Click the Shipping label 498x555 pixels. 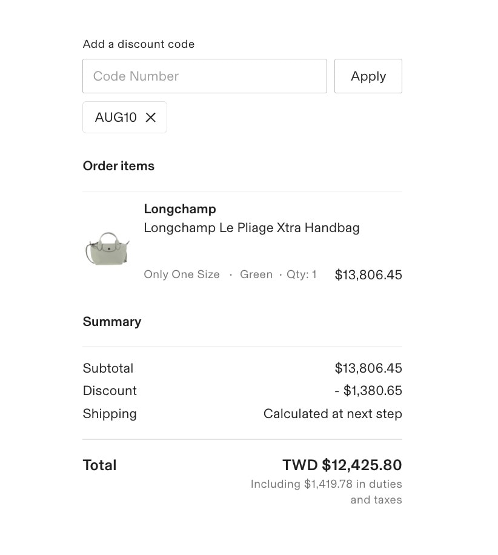pyautogui.click(x=110, y=414)
